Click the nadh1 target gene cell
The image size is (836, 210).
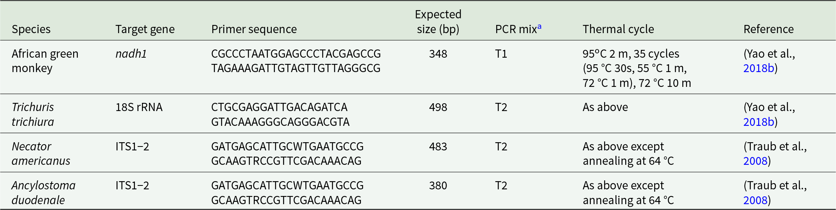pos(131,54)
